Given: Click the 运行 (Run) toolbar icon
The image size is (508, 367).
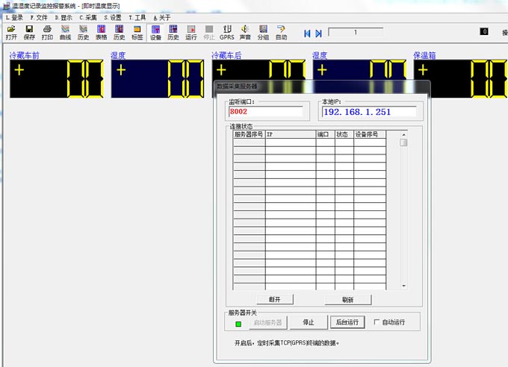Looking at the screenshot, I should [191, 33].
